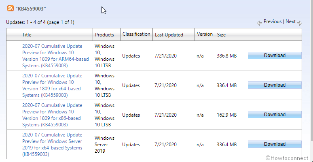313x162 pixels.
Task: Download the ARM64 386.8 MB update
Action: [x=275, y=55]
